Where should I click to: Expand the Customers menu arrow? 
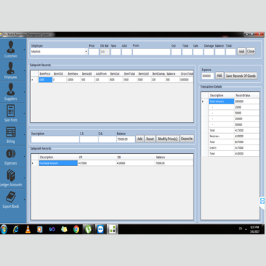(24, 50)
